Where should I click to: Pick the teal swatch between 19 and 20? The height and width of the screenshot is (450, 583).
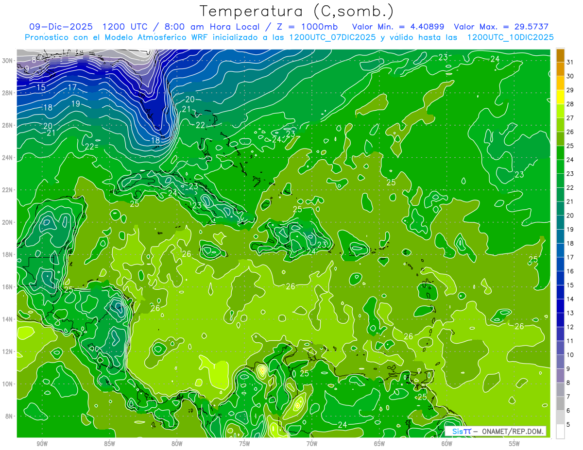(x=560, y=222)
